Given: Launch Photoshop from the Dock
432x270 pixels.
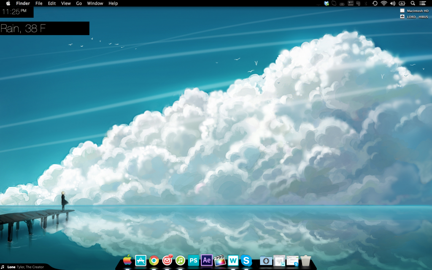Looking at the screenshot, I should click(x=193, y=260).
